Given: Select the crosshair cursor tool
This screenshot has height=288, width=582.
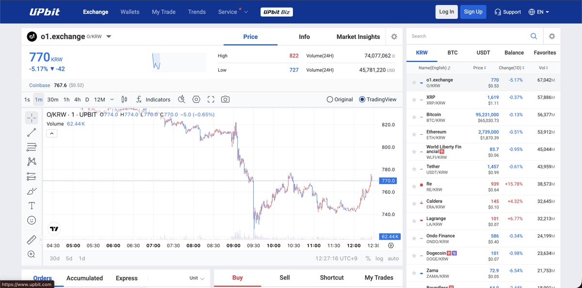Looking at the screenshot, I should coord(32,118).
